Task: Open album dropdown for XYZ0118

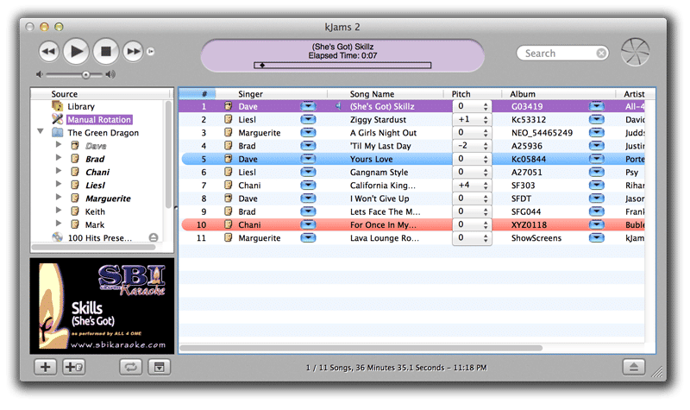Action: 597,224
